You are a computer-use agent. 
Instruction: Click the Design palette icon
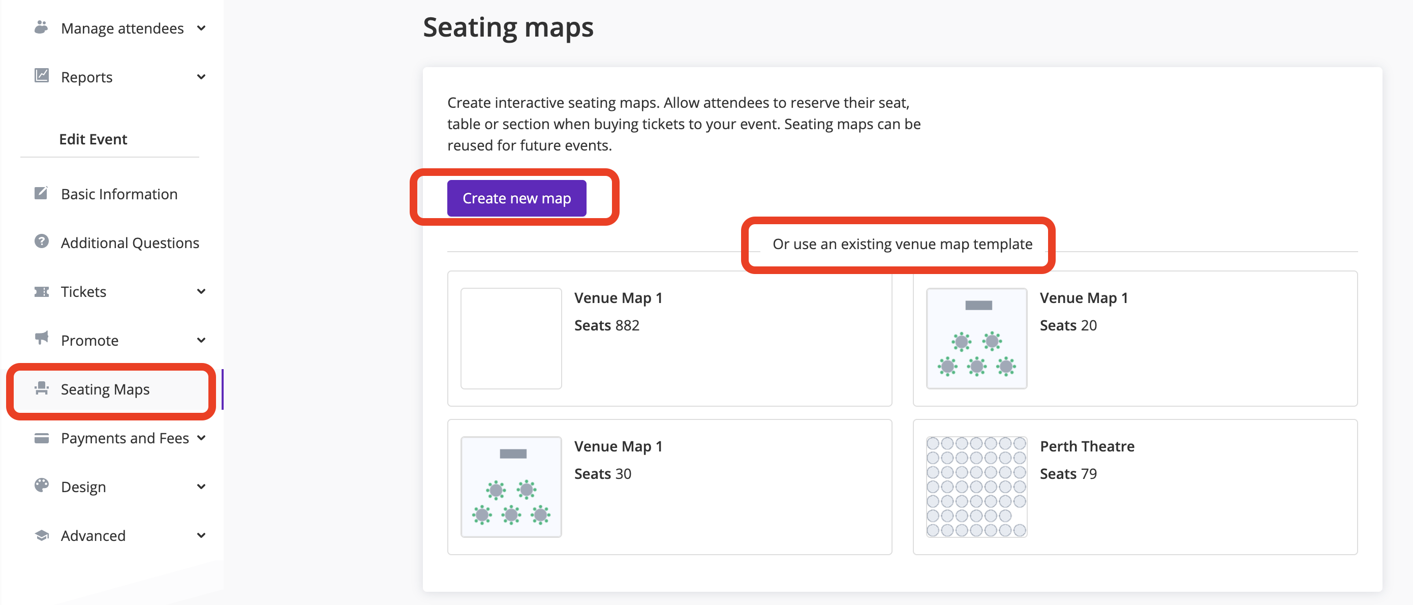coord(41,486)
